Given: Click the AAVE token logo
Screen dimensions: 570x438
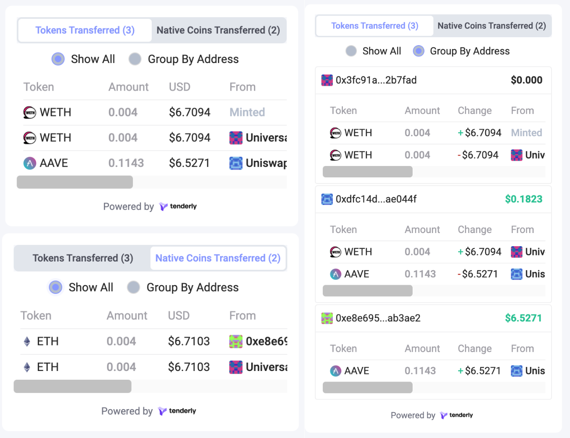Looking at the screenshot, I should pos(29,162).
